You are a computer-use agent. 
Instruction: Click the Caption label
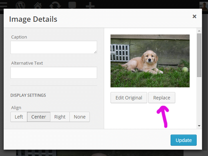tap(19, 37)
